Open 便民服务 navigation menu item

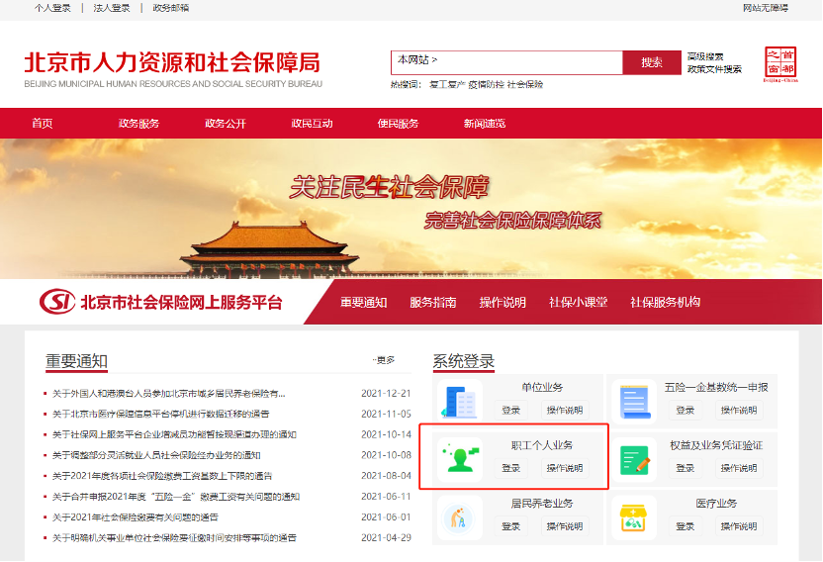pos(398,124)
